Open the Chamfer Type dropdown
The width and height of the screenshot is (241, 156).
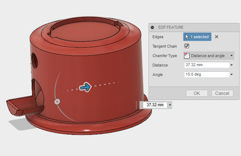click(x=209, y=56)
